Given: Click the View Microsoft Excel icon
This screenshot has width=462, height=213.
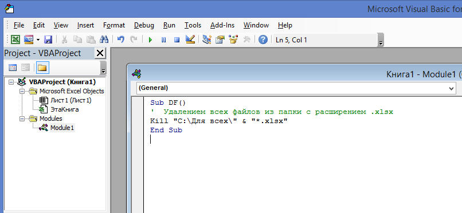Looking at the screenshot, I should click(x=15, y=40).
